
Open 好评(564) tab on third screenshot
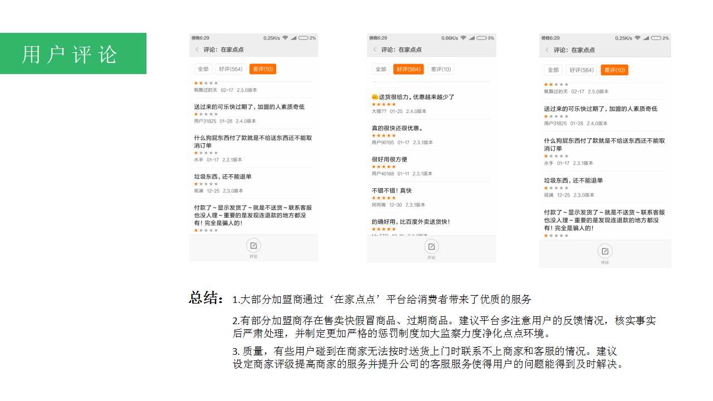(582, 70)
